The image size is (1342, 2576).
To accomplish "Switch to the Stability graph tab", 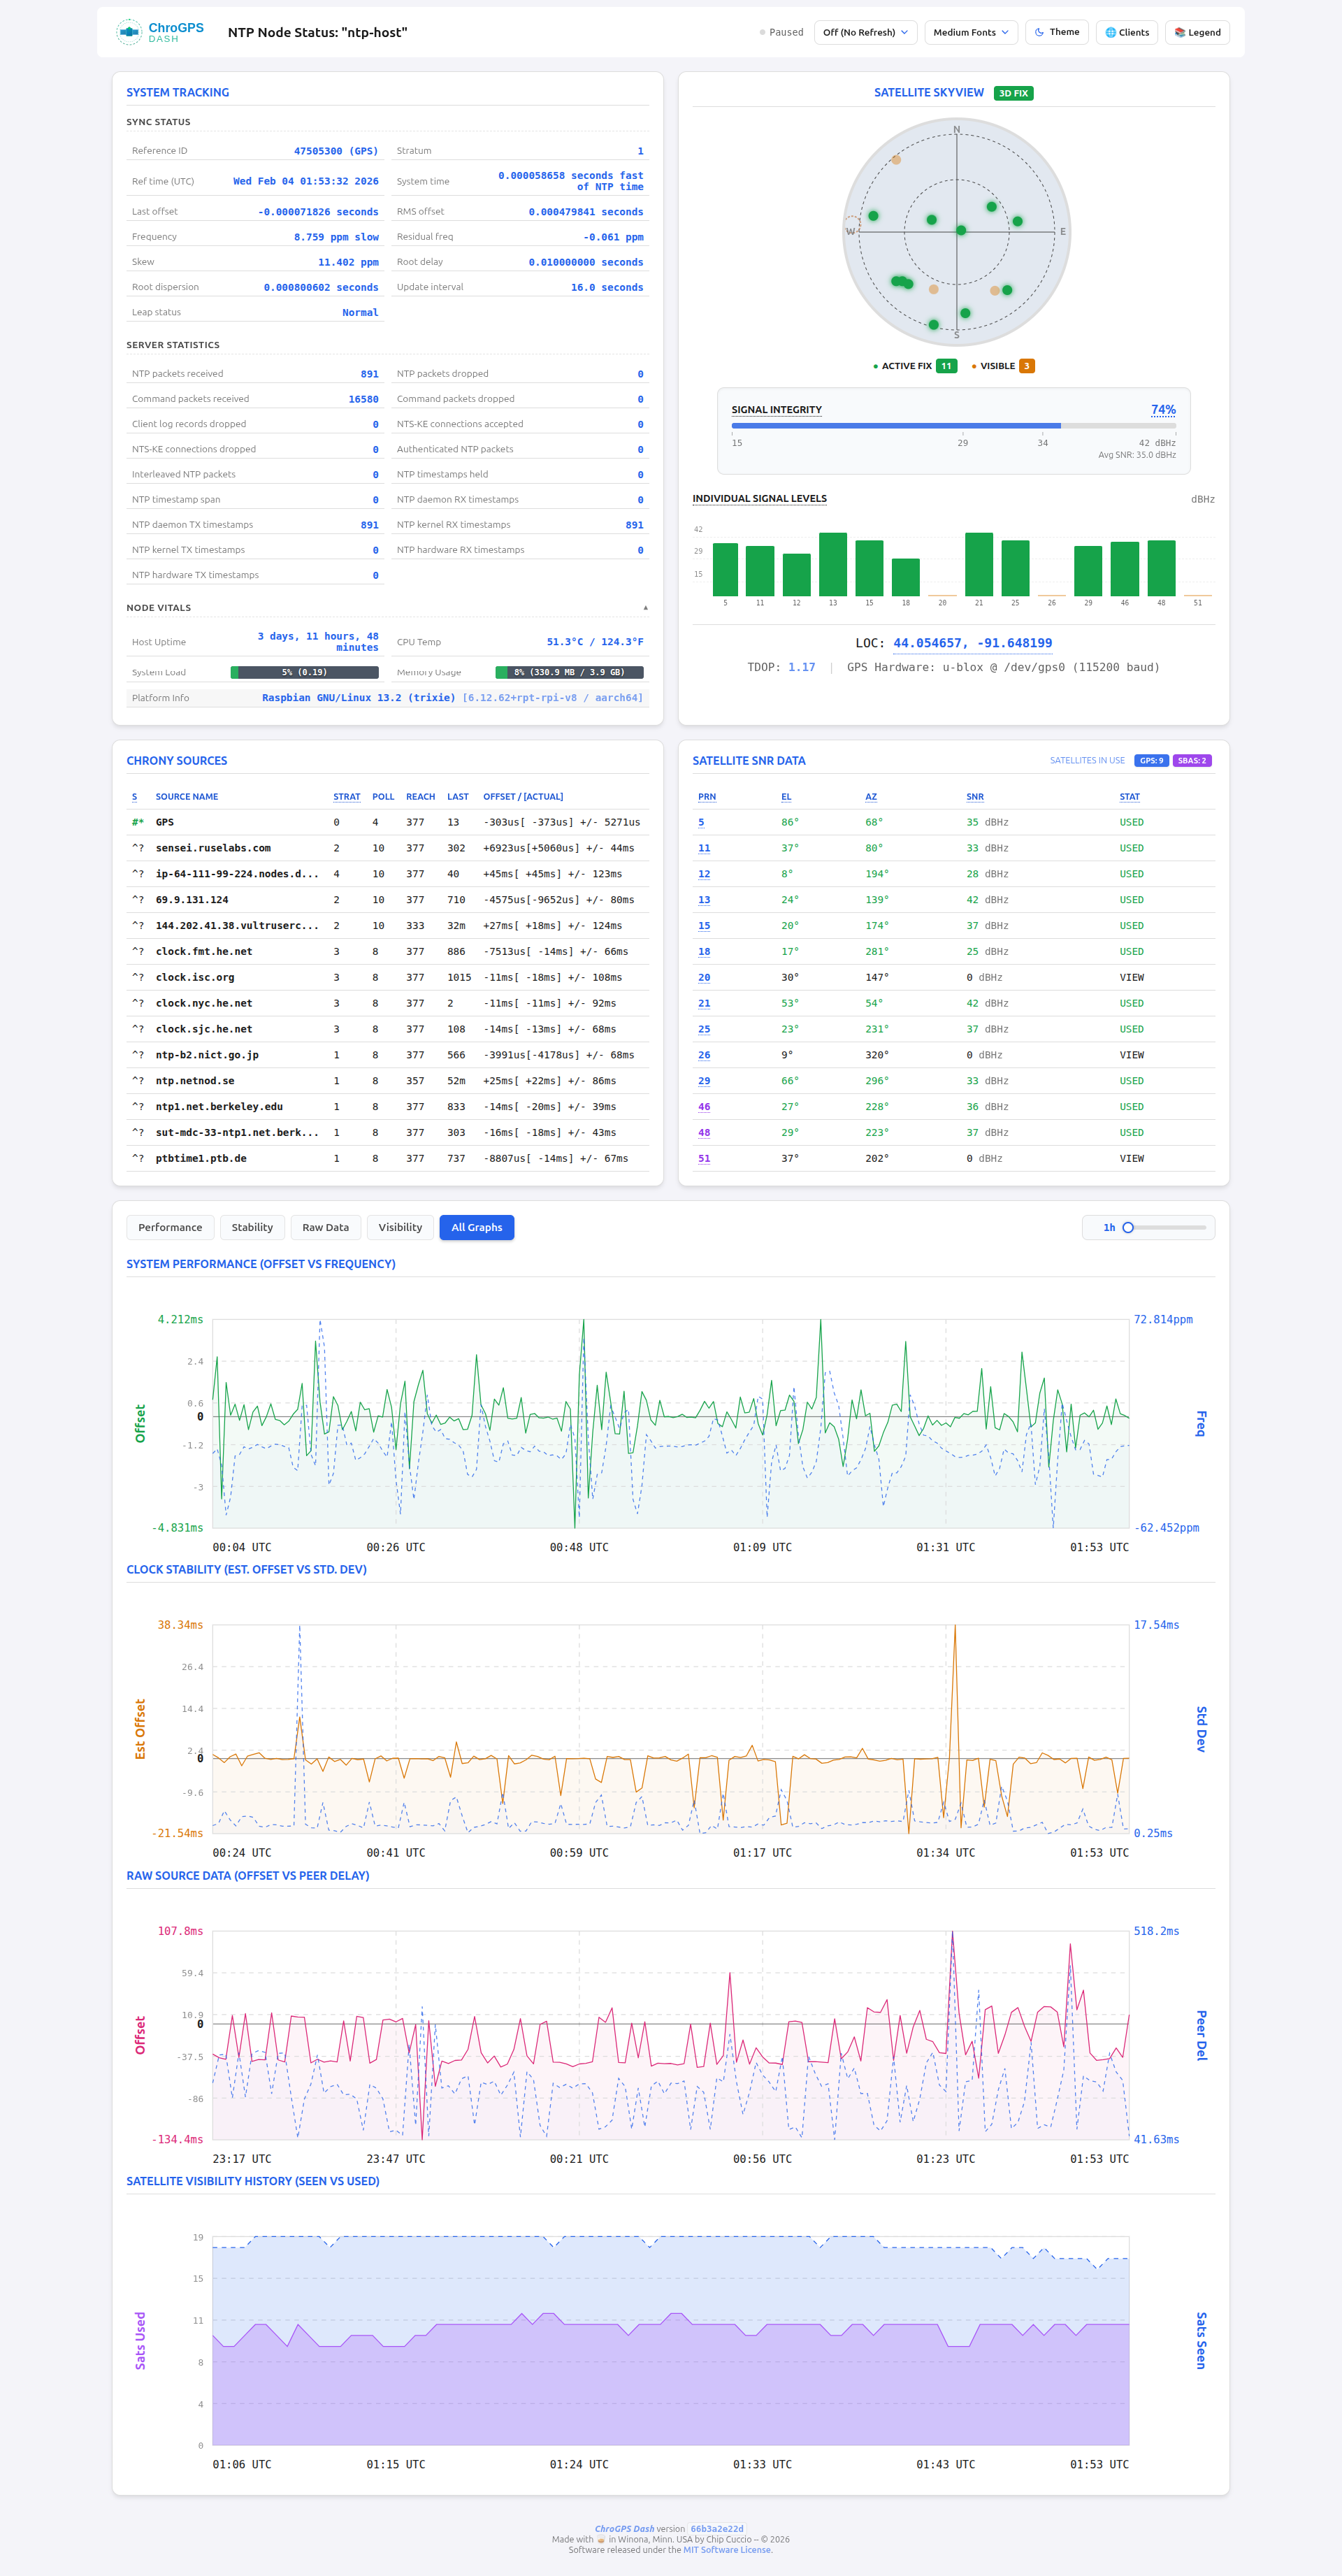I will coord(252,1227).
